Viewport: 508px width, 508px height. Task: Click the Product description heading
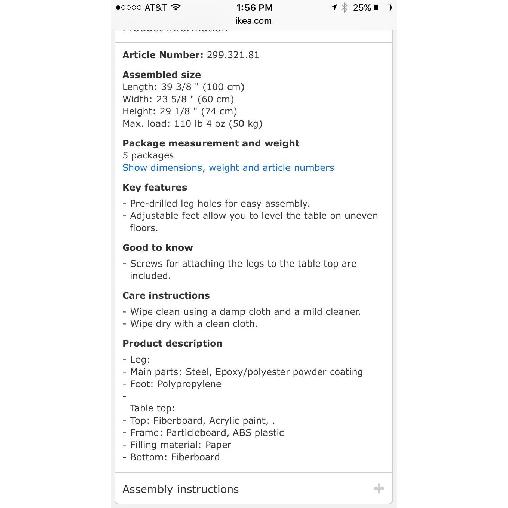pyautogui.click(x=172, y=343)
